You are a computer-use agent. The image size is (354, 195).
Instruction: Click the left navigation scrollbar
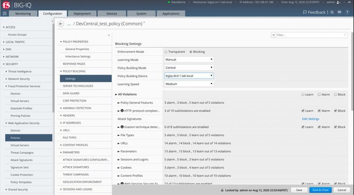coord(53,67)
